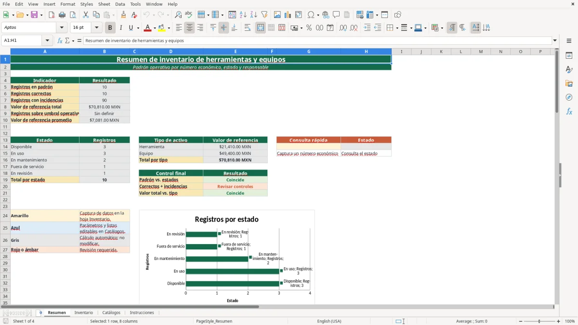Viewport: 578px width, 325px height.
Task: Toggle Center Vertically alignment
Action: pos(223,28)
